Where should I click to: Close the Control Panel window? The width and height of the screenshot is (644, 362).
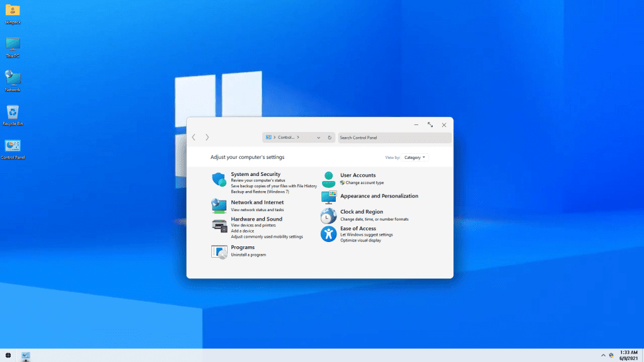(x=444, y=125)
